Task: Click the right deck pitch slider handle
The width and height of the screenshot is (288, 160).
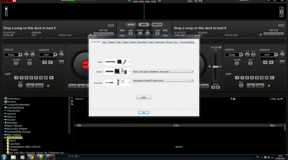Action: pyautogui.click(x=215, y=67)
